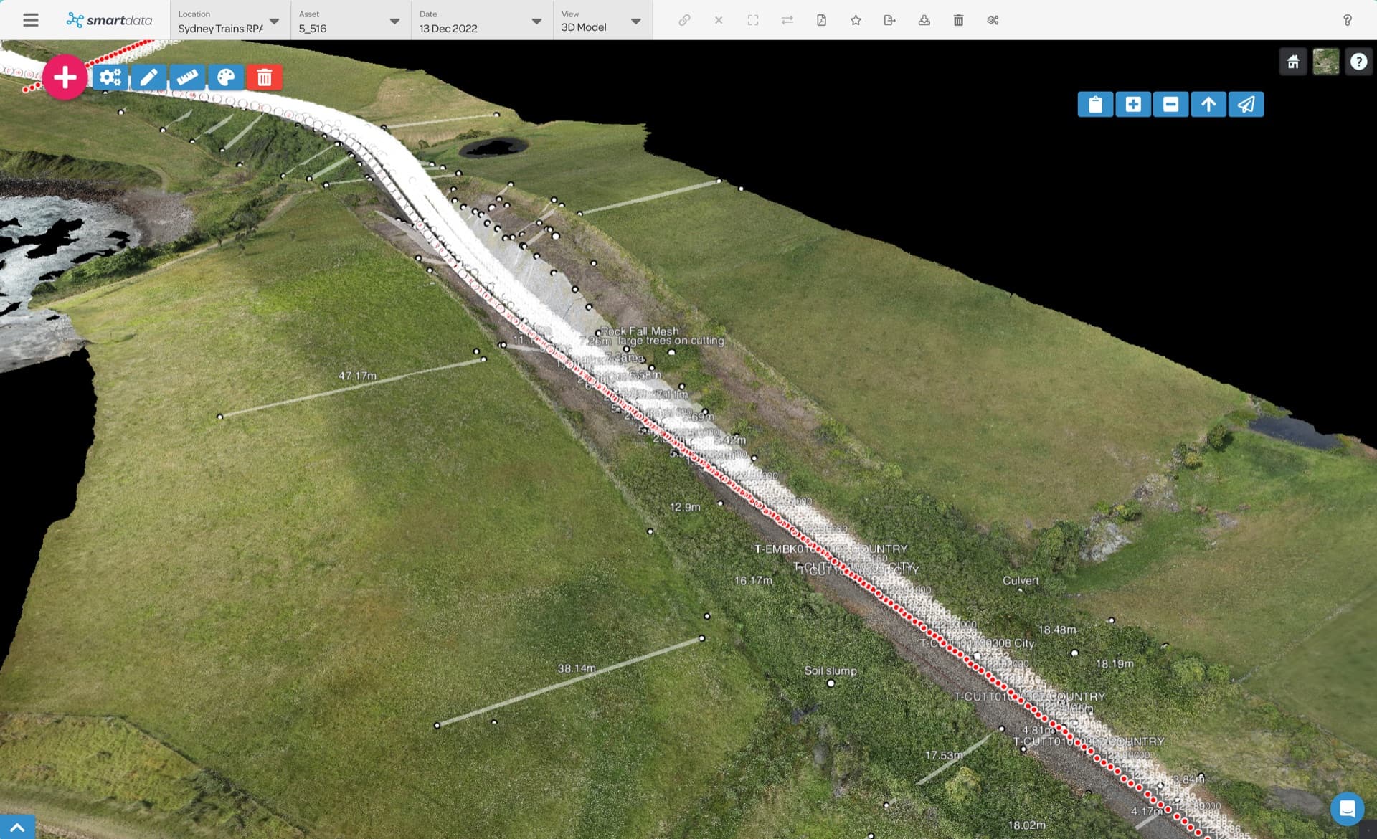
Task: Open the chat support bubble
Action: (x=1348, y=809)
